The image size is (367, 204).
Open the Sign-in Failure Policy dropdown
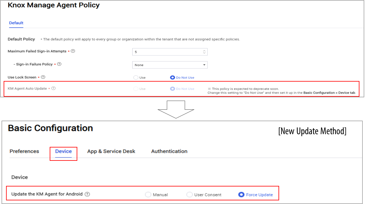[x=170, y=65]
